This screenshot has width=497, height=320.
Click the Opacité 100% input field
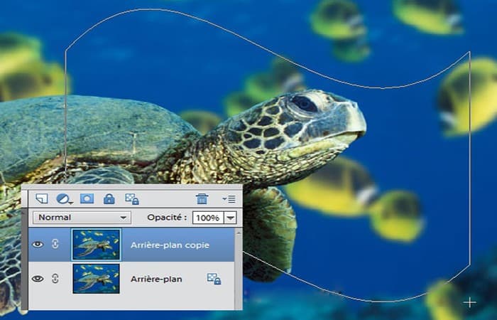tap(208, 218)
